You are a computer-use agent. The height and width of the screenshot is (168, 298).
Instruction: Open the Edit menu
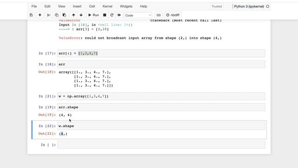[x=47, y=6]
